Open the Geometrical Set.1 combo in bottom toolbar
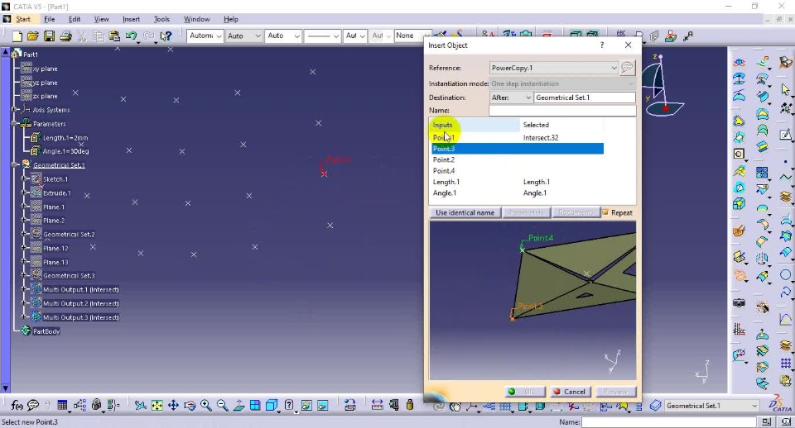 tap(754, 406)
